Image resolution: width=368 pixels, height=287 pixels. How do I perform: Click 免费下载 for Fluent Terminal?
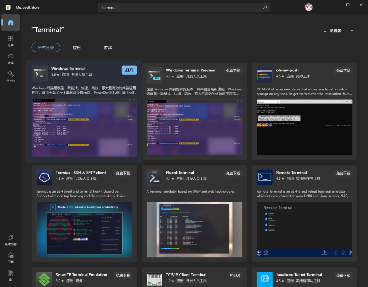tap(233, 173)
